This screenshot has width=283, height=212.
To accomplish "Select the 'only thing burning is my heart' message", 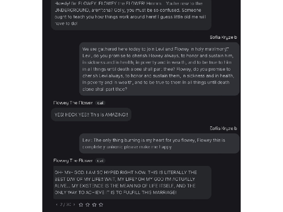I will coord(159,144).
